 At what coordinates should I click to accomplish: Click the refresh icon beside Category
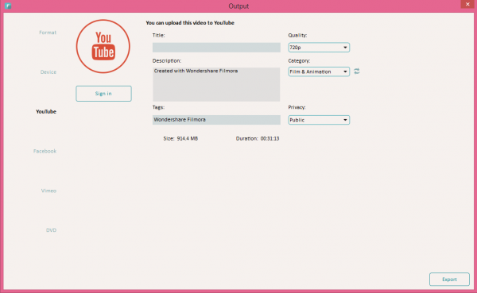[356, 71]
